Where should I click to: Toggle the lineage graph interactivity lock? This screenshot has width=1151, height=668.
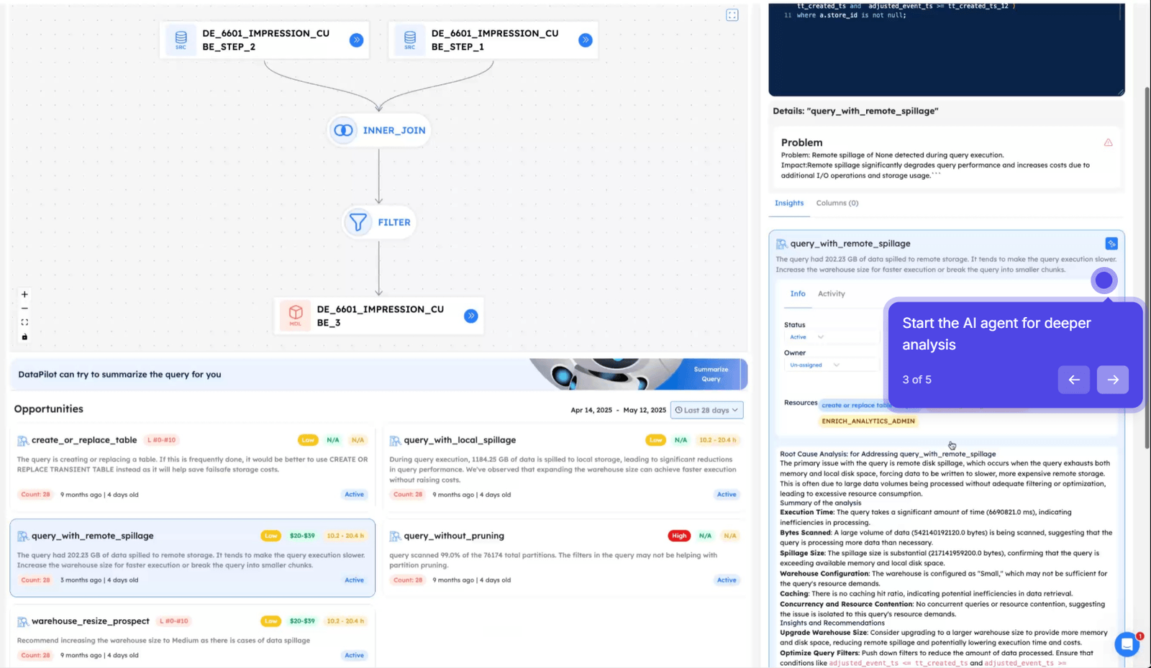(24, 337)
